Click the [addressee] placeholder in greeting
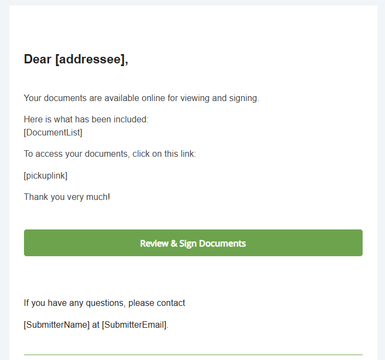The height and width of the screenshot is (360, 385). tap(90, 60)
